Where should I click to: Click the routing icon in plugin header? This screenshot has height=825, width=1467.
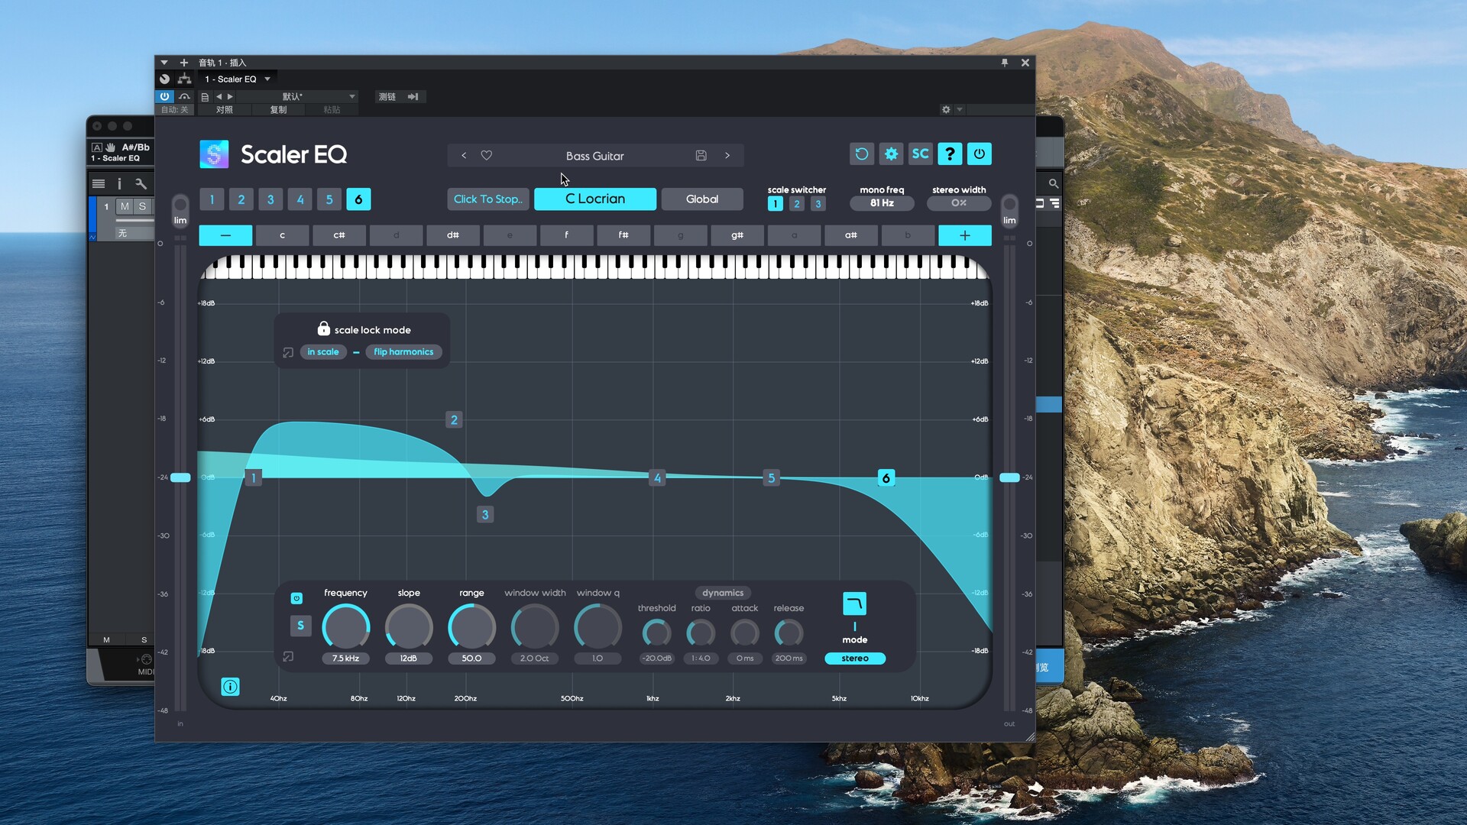pos(184,79)
